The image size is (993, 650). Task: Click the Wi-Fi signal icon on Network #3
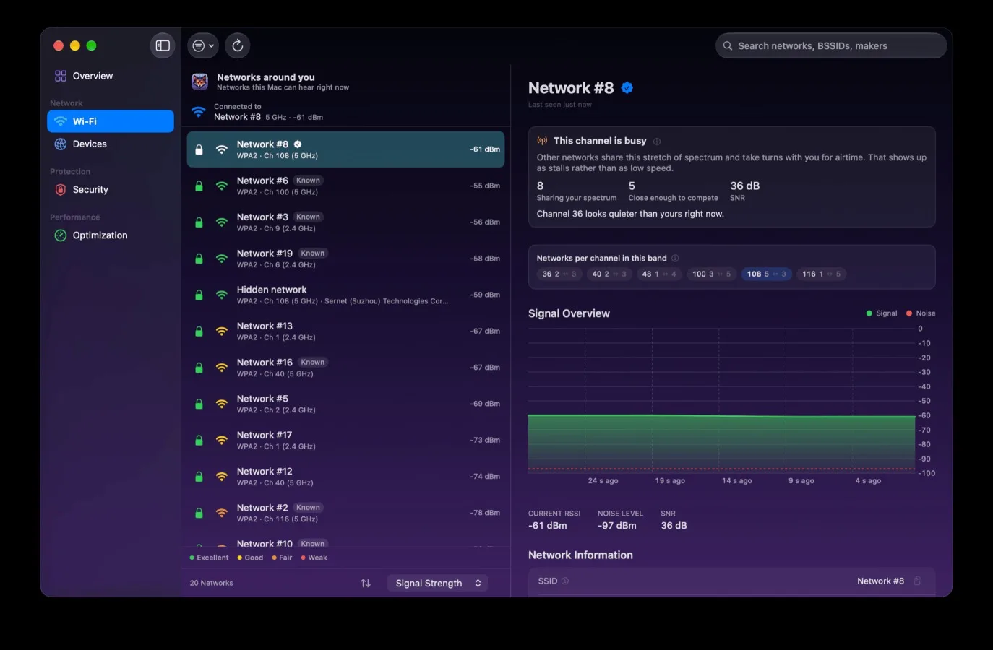[x=222, y=222]
